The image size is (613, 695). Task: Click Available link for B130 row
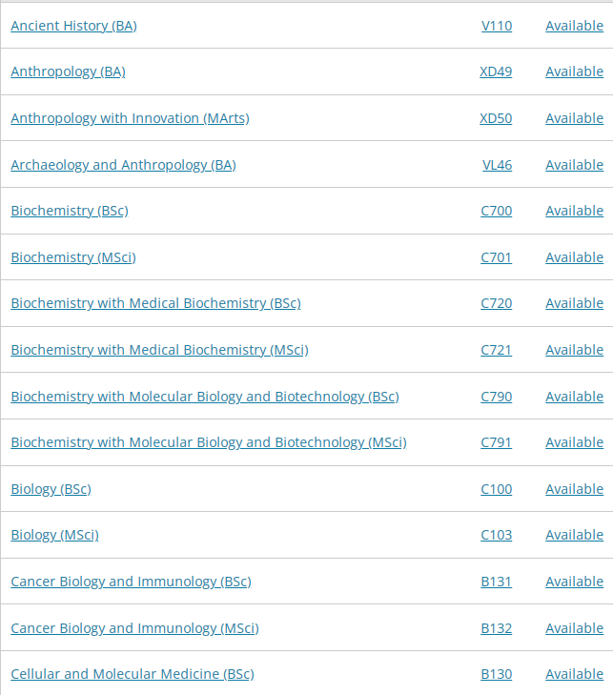click(574, 674)
